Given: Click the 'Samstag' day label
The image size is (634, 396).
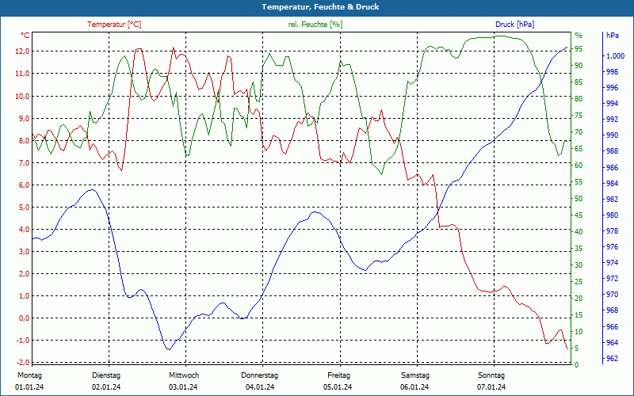Looking at the screenshot, I should point(415,375).
